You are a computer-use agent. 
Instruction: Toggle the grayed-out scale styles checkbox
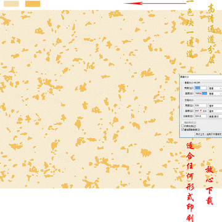[183, 122]
